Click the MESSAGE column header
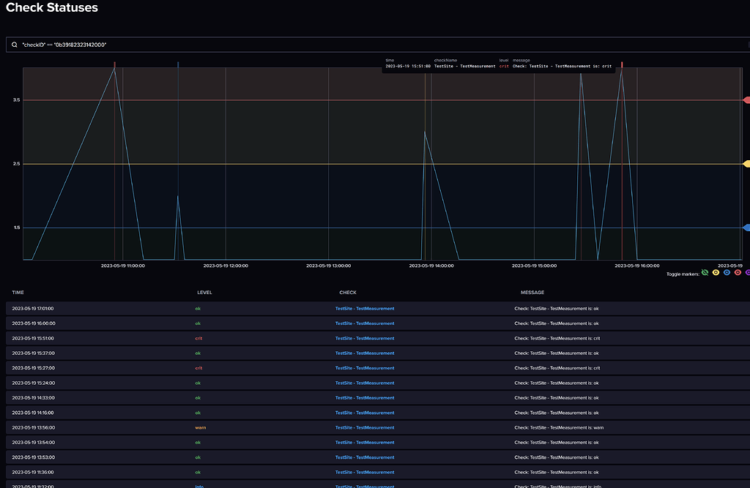Viewport: 750px width, 488px height. coord(532,293)
